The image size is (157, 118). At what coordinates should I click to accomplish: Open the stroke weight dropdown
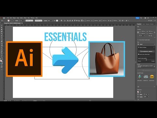(24, 21)
